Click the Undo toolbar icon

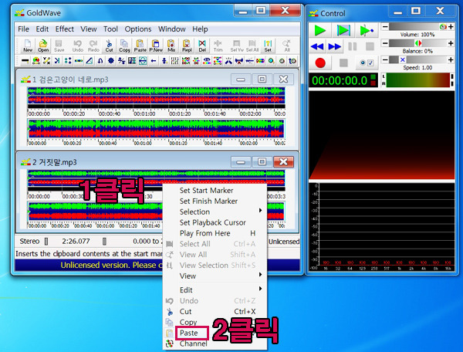(78, 46)
